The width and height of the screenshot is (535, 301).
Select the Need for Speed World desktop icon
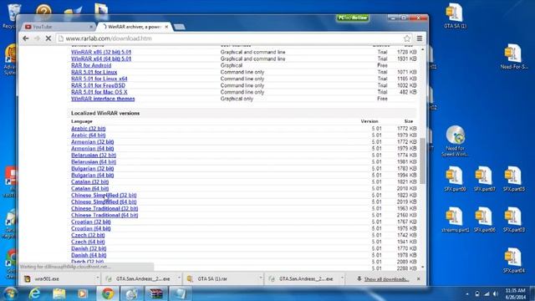455,141
